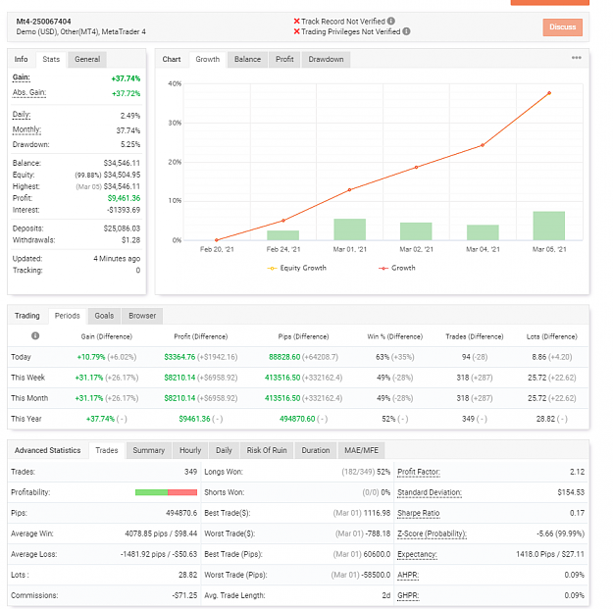Click red X next to Track Record
This screenshot has height=609, width=613.
(x=297, y=22)
